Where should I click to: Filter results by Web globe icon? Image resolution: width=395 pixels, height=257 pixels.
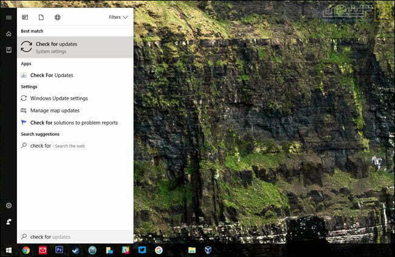58,17
